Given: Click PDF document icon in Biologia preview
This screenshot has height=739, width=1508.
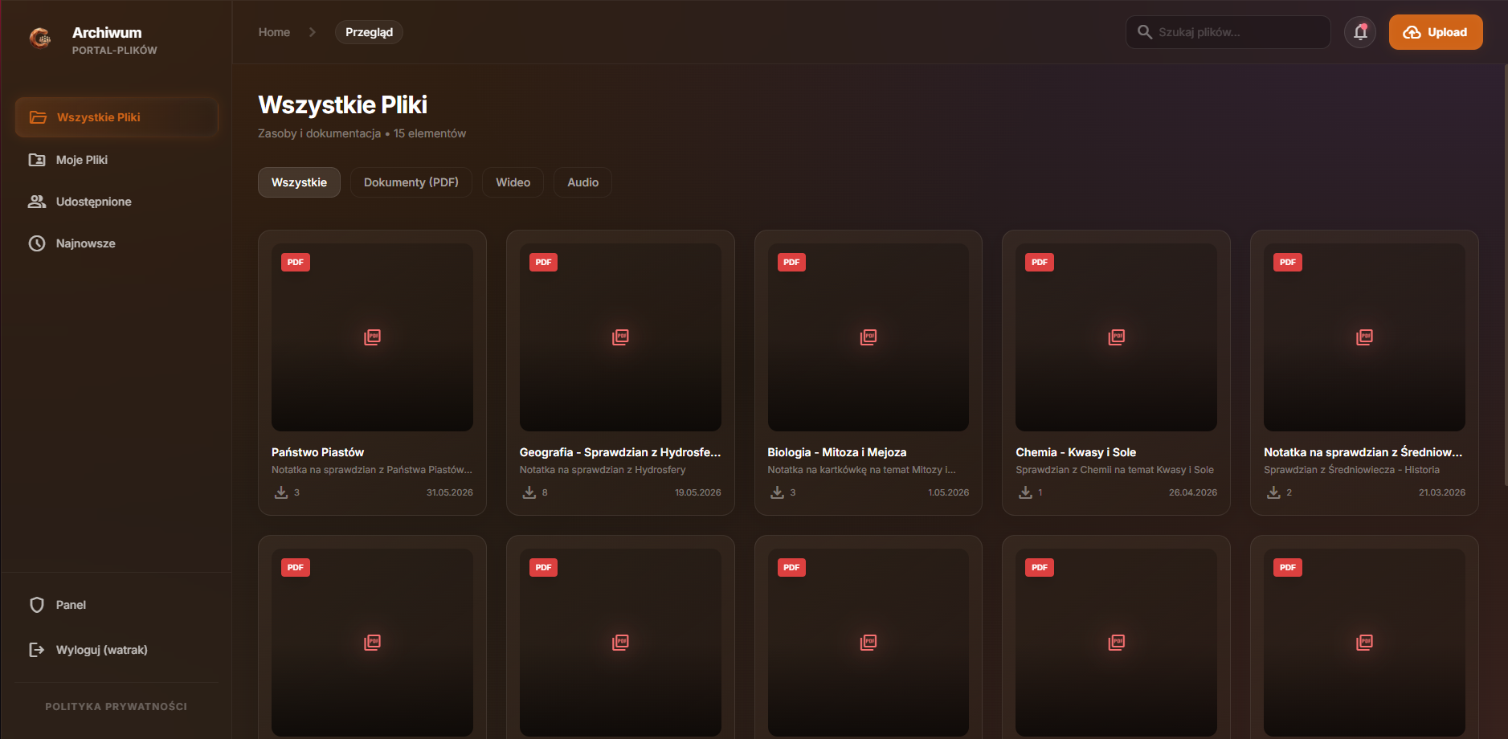Looking at the screenshot, I should point(868,337).
